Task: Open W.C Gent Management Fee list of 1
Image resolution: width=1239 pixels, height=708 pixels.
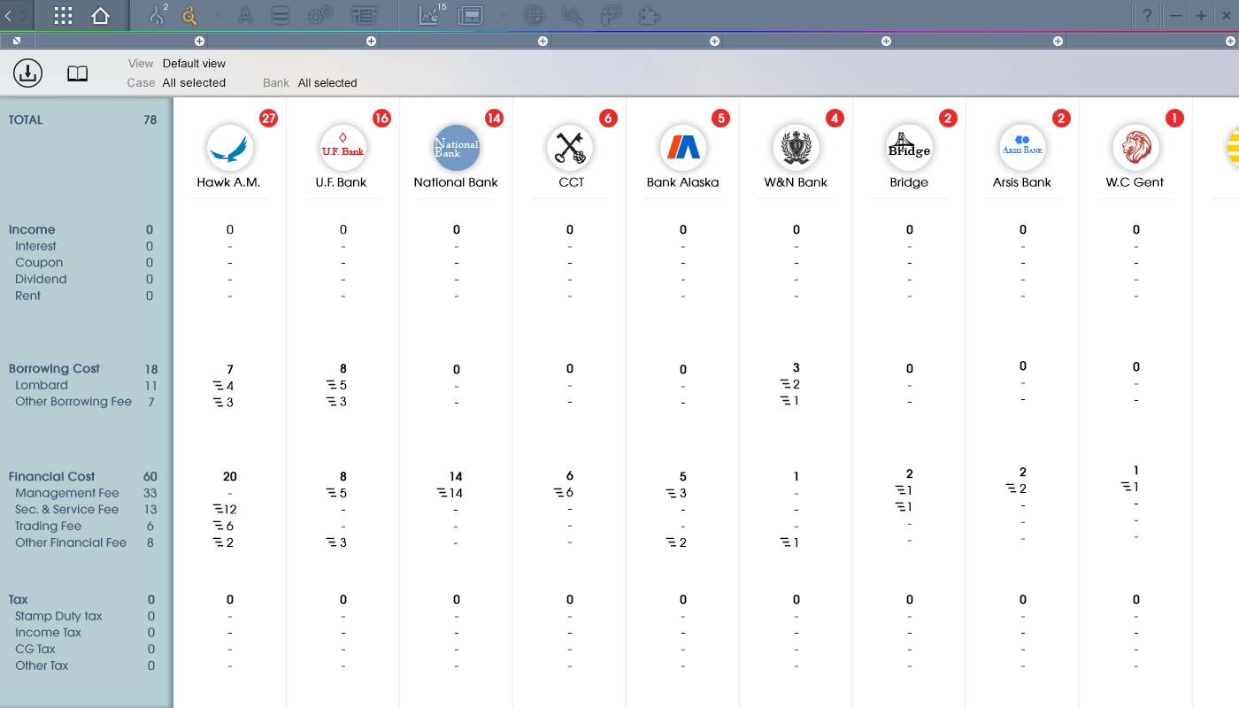Action: click(1130, 487)
